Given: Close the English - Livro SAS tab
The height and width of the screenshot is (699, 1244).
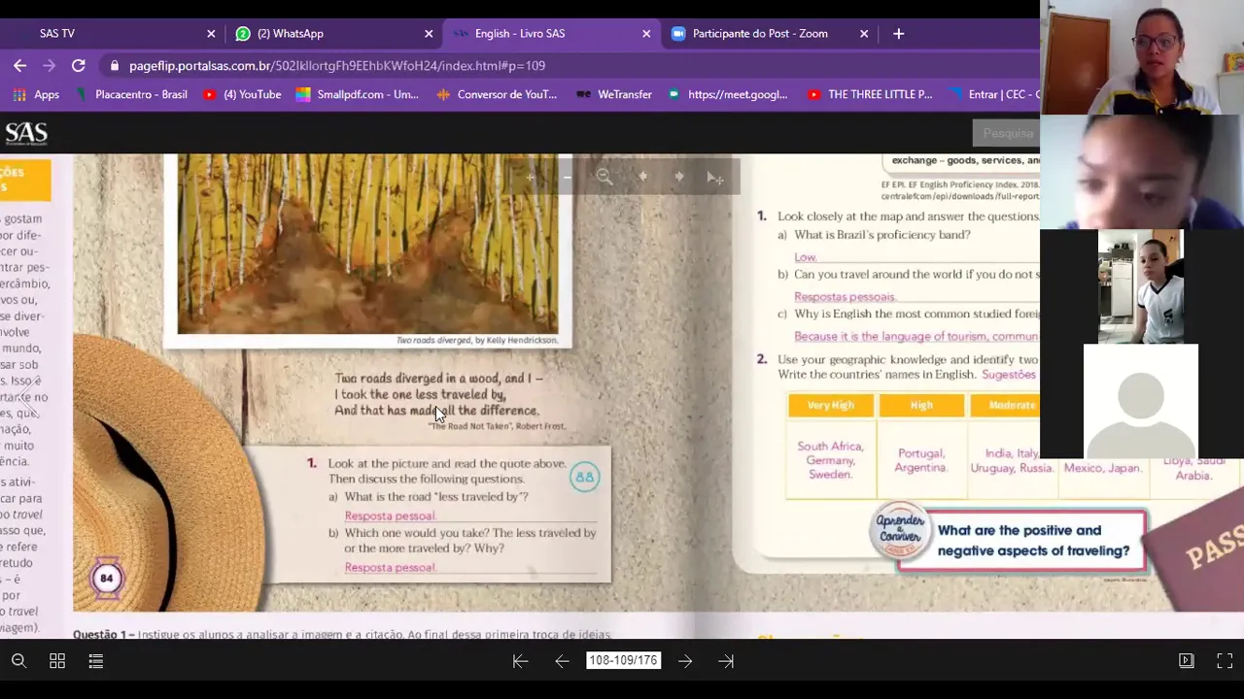Looking at the screenshot, I should [x=646, y=33].
